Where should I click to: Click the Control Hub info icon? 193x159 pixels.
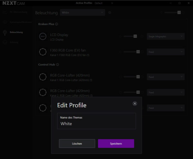tap(58, 64)
